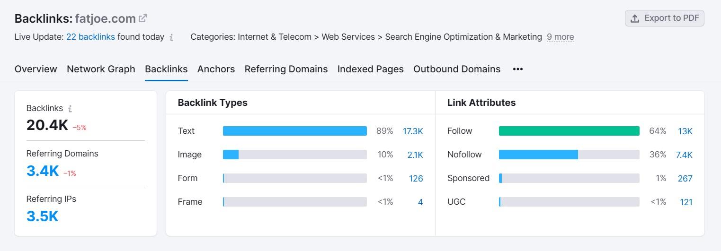Expand the 9 more categories
The width and height of the screenshot is (721, 251).
[x=560, y=37]
